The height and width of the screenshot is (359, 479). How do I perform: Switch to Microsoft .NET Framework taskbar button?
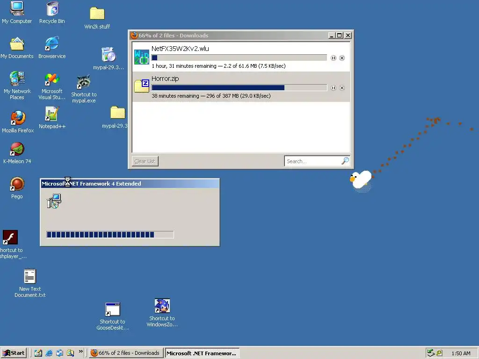click(x=202, y=353)
